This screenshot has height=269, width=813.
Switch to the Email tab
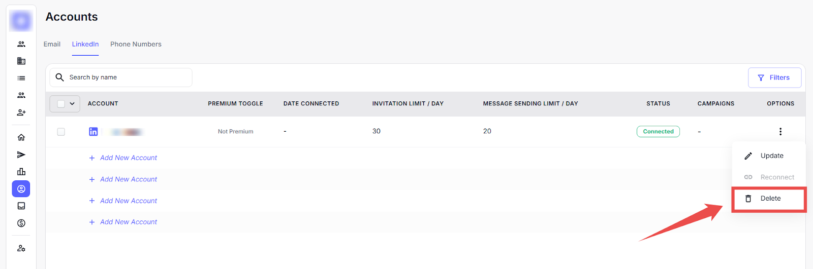click(x=52, y=44)
